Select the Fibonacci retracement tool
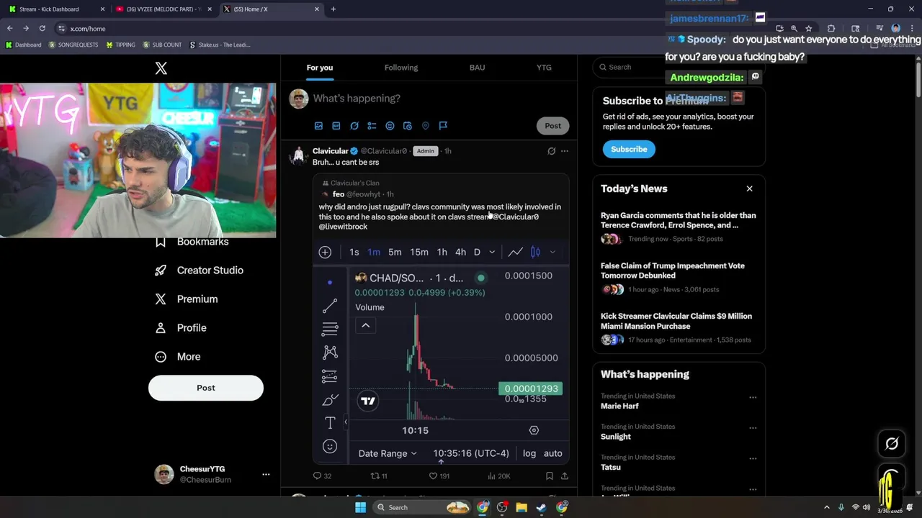Screen dimensions: 922x518 pyautogui.click(x=330, y=330)
